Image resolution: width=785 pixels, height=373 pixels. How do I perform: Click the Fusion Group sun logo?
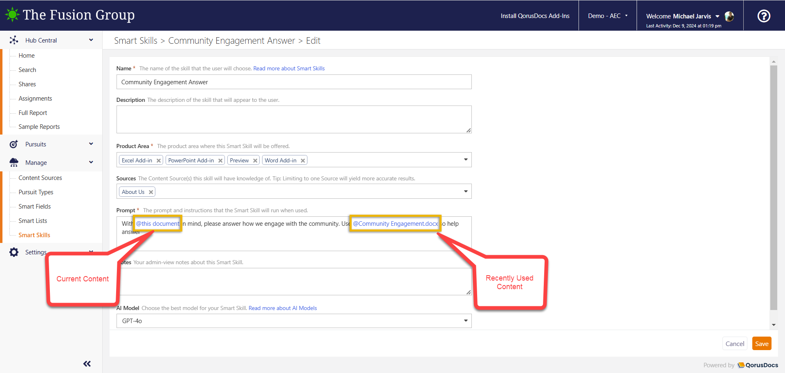12,15
